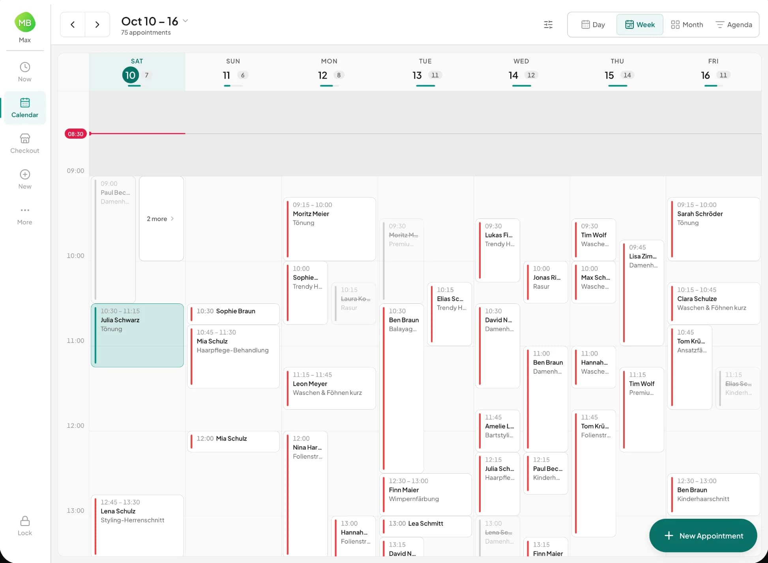
Task: Open Finn Maier Wimpernfärbung appointment
Action: click(x=425, y=495)
